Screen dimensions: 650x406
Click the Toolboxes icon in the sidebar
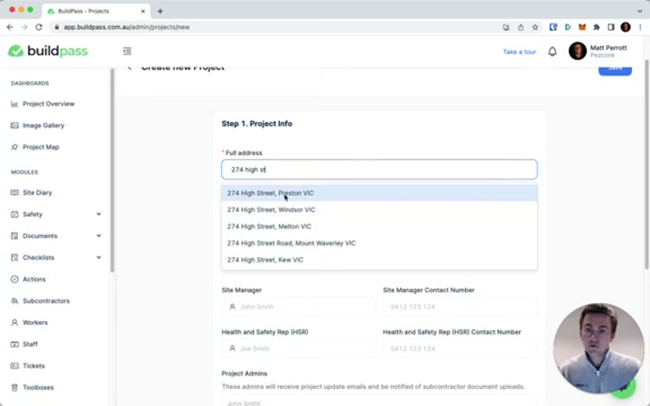pyautogui.click(x=14, y=387)
